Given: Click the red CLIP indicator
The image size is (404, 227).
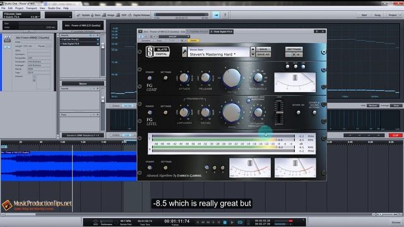Looking at the screenshot, I should (x=396, y=135).
